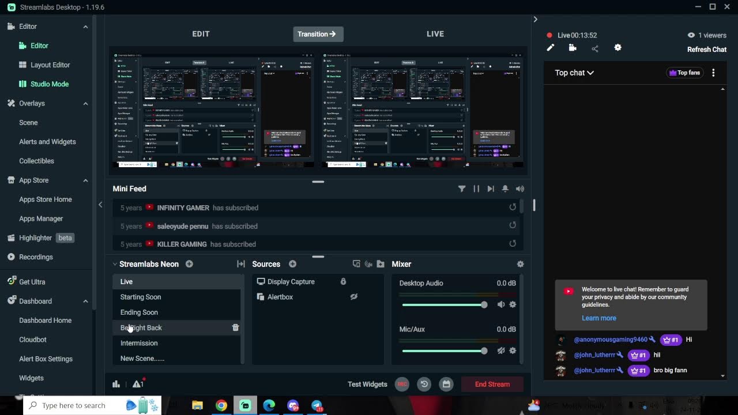Collapse the Editor sidebar section

coord(85,27)
